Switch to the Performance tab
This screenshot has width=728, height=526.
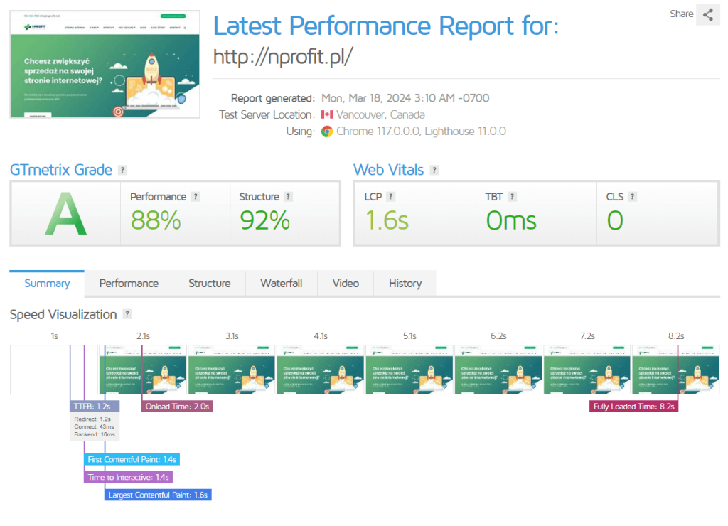pyautogui.click(x=129, y=283)
